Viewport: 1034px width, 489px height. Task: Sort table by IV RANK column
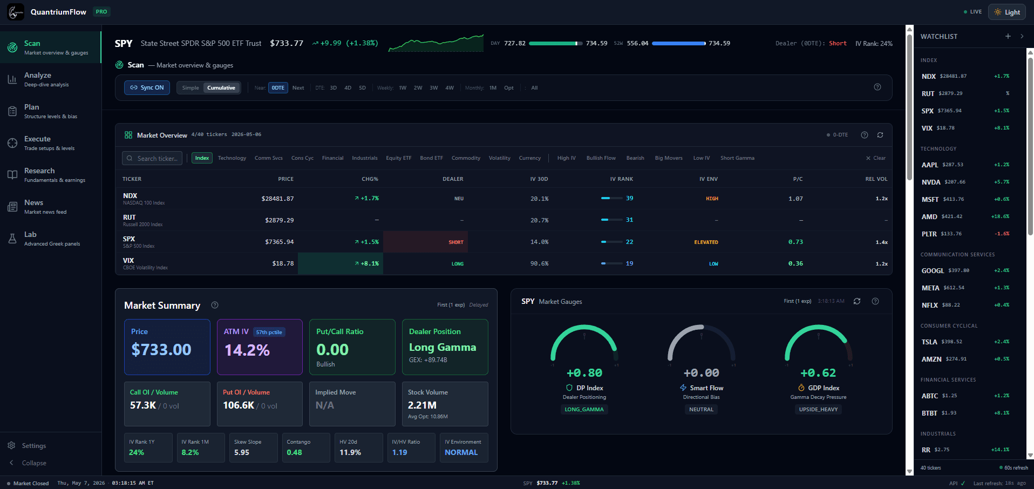(x=621, y=179)
